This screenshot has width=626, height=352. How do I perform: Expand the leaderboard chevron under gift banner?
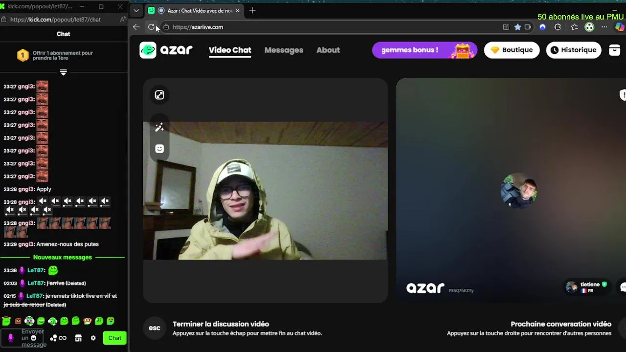coord(63,72)
